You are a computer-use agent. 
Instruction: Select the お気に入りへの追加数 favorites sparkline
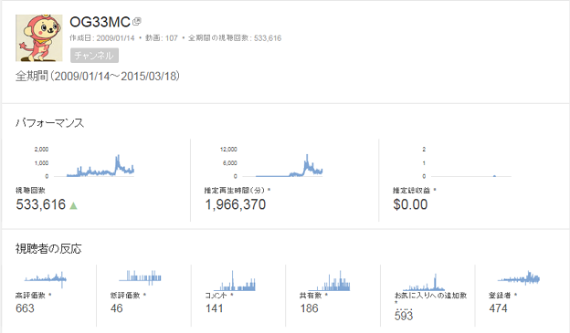424,282
